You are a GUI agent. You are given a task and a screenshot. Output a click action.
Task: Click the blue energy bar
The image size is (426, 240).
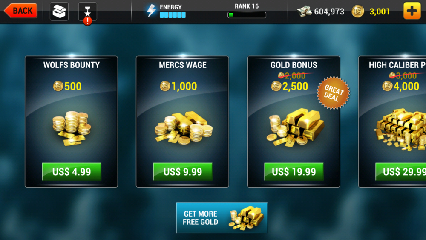(x=173, y=15)
